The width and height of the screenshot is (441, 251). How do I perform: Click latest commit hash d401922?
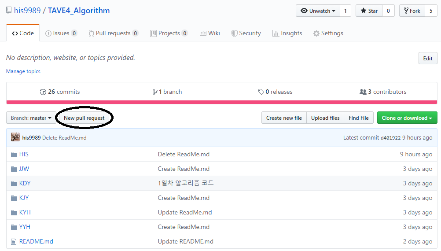click(x=390, y=138)
